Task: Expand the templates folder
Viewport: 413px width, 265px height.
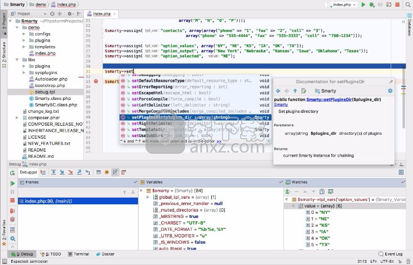Action: (24, 47)
